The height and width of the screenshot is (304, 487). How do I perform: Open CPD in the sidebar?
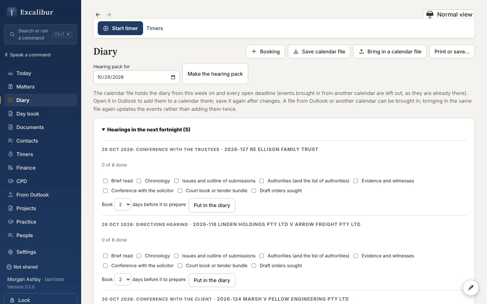(41, 181)
